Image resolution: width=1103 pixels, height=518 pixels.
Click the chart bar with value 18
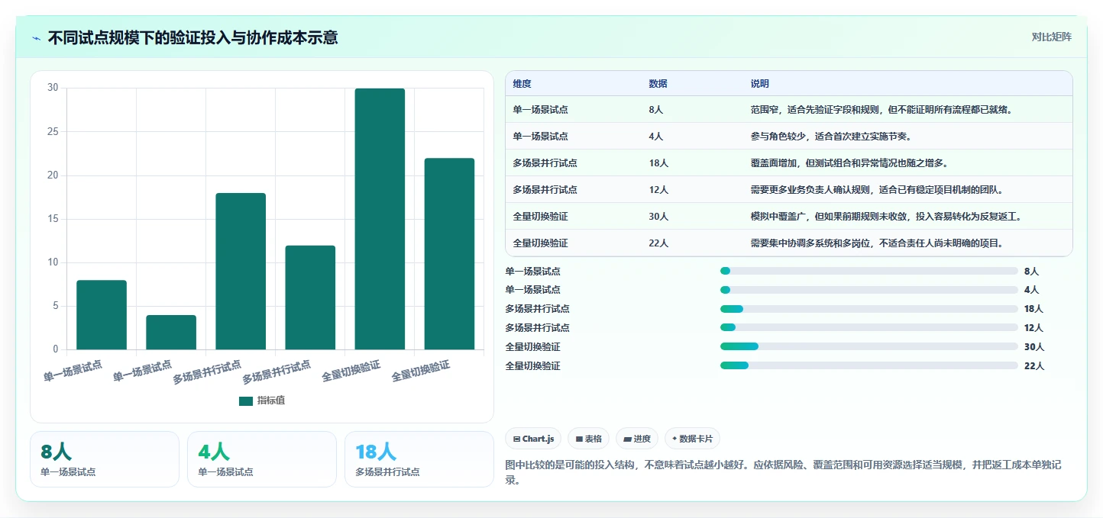point(241,272)
